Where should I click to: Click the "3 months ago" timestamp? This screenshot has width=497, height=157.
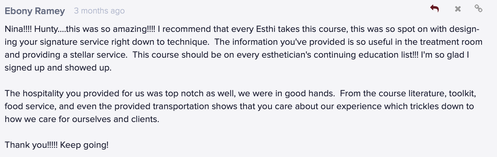tap(99, 11)
